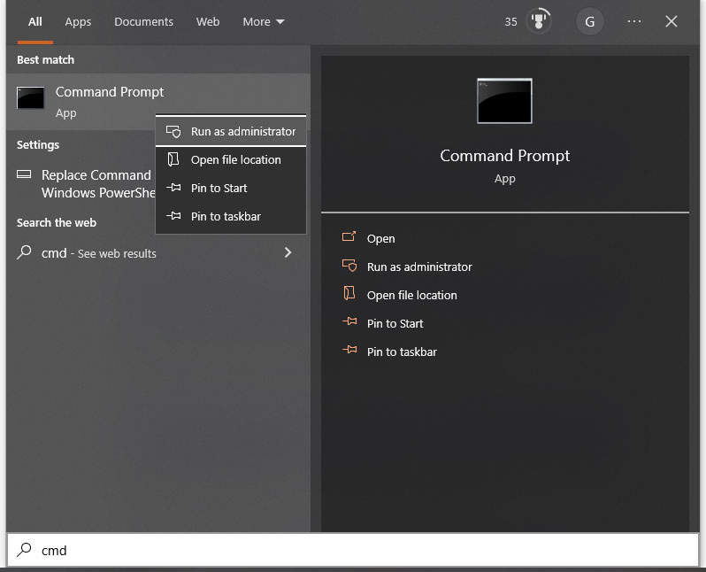Screen dimensions: 706x572
Task: Click the rewards points number 35
Action: 510,21
